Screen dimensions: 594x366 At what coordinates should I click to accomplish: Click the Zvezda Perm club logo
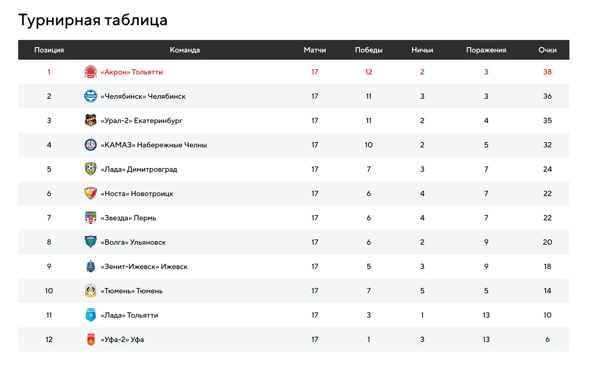coord(90,218)
